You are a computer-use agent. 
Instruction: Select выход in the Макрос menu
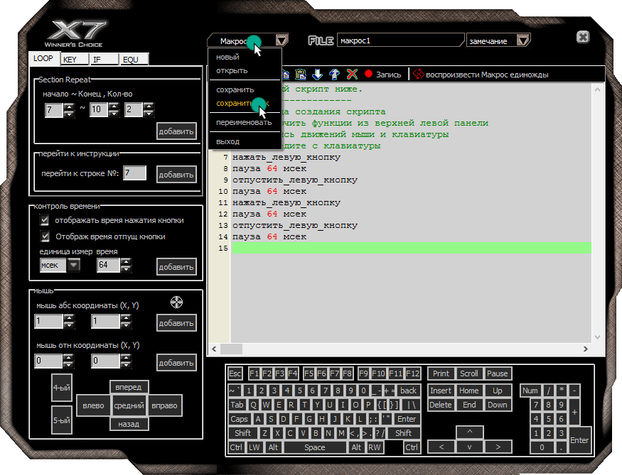(227, 141)
